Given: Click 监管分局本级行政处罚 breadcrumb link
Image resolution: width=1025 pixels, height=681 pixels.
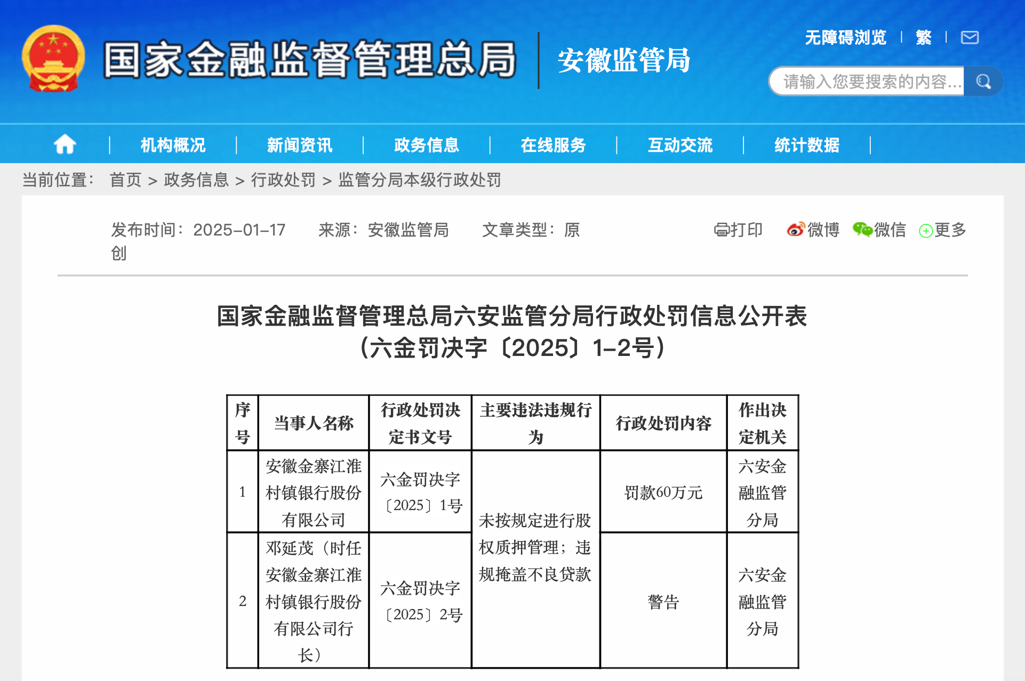Looking at the screenshot, I should coord(420,180).
